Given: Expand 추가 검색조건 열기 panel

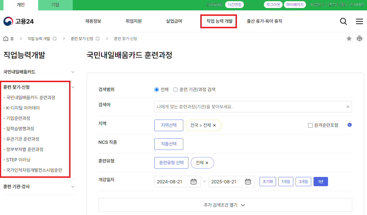Looking at the screenshot, I should [x=225, y=205].
